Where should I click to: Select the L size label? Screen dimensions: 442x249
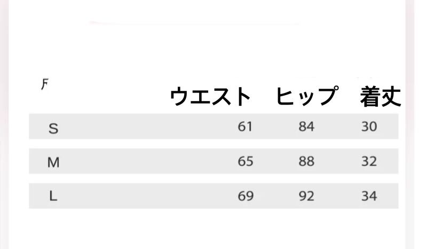53,196
